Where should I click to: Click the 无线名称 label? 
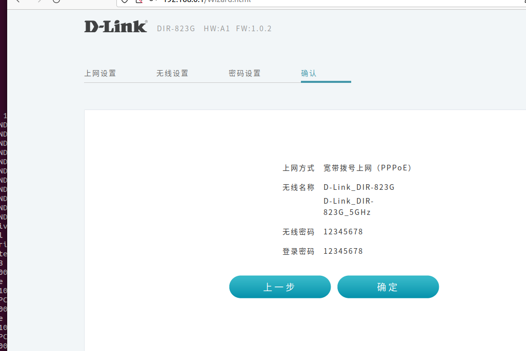[x=298, y=188]
